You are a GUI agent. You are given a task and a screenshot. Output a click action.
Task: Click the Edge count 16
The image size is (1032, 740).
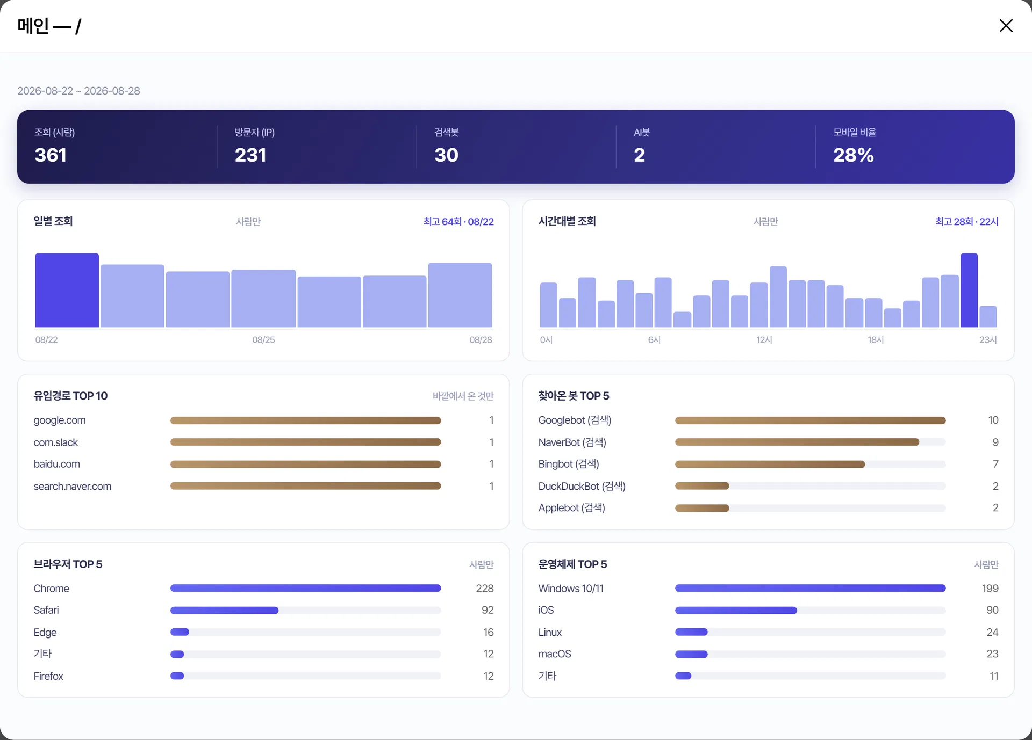(x=488, y=633)
